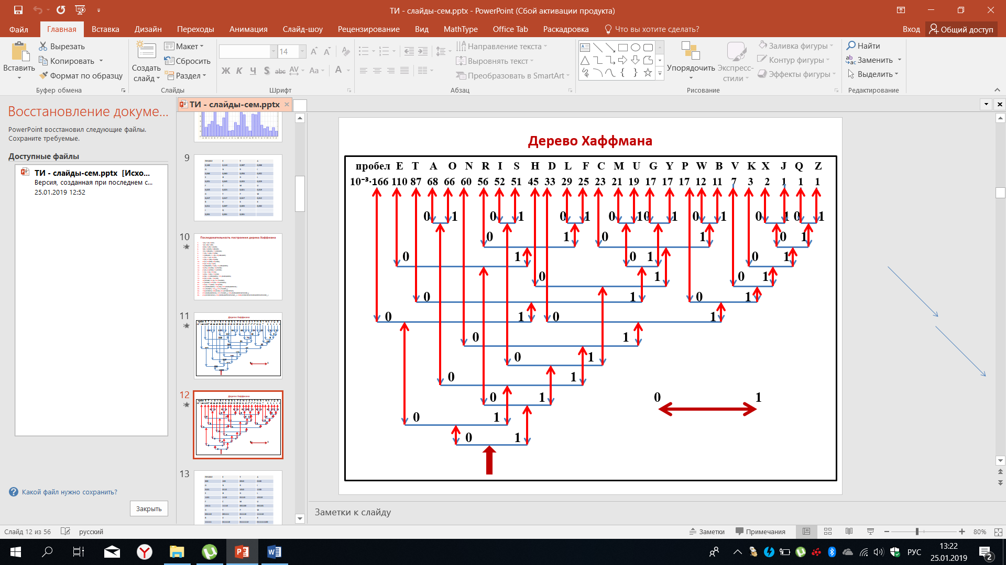Toggle Italic (К) formatting
Screen dimensions: 1006x565
coord(239,71)
